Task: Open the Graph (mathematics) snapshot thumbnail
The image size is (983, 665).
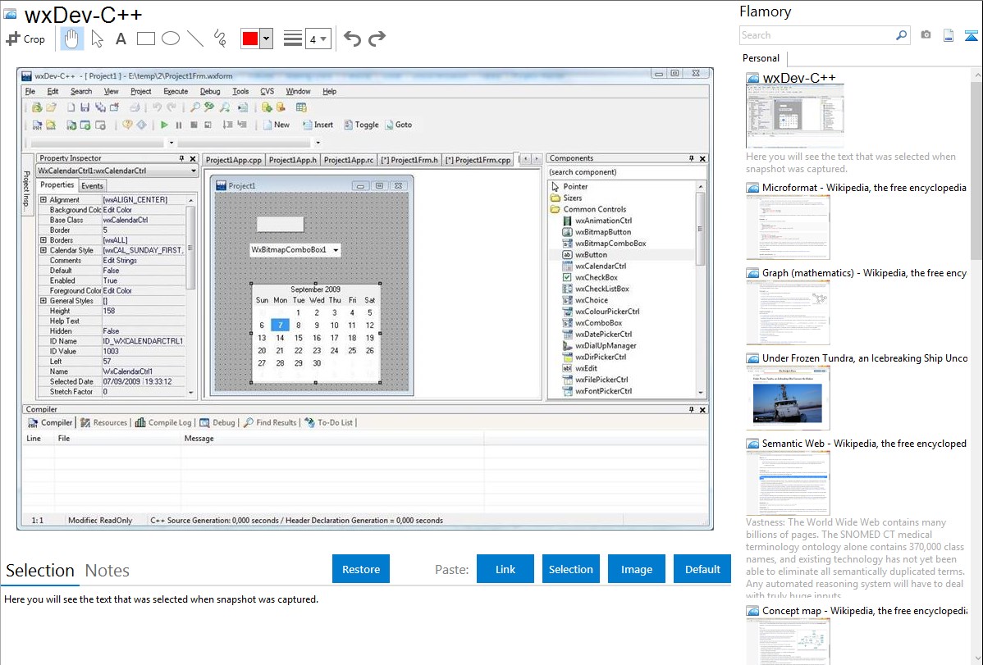Action: tap(788, 312)
